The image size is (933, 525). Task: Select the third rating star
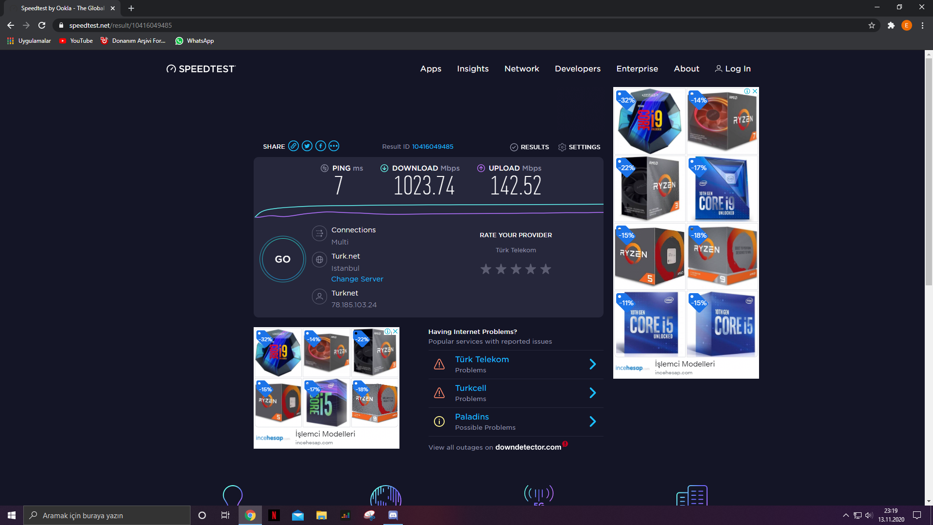[516, 269]
